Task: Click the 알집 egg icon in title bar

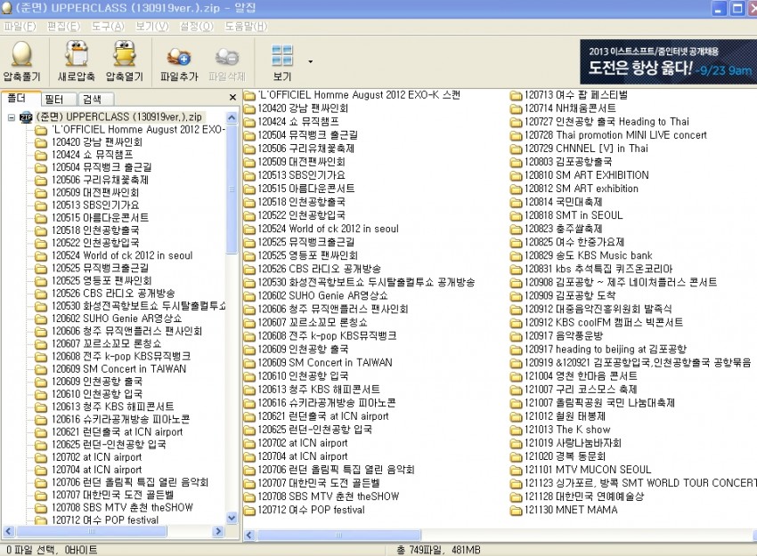Action: tap(7, 8)
